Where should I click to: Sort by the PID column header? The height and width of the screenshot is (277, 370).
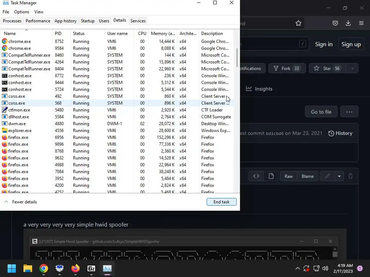(61, 34)
